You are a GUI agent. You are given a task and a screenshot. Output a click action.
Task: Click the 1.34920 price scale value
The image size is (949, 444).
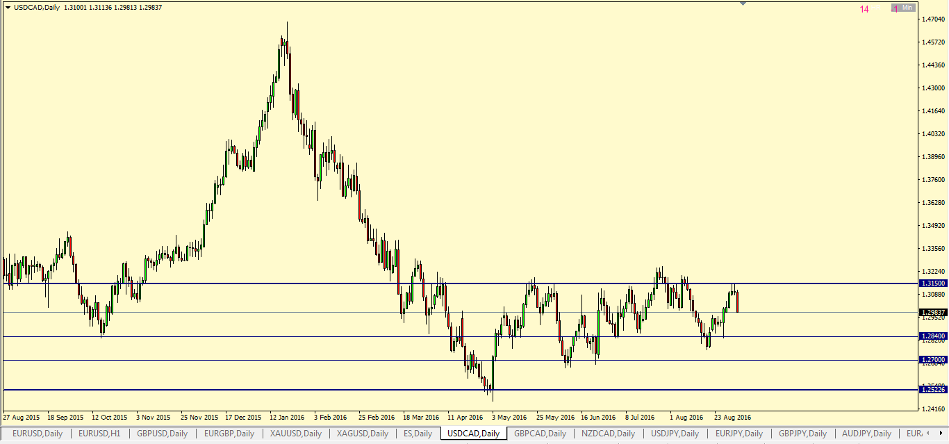coord(932,226)
